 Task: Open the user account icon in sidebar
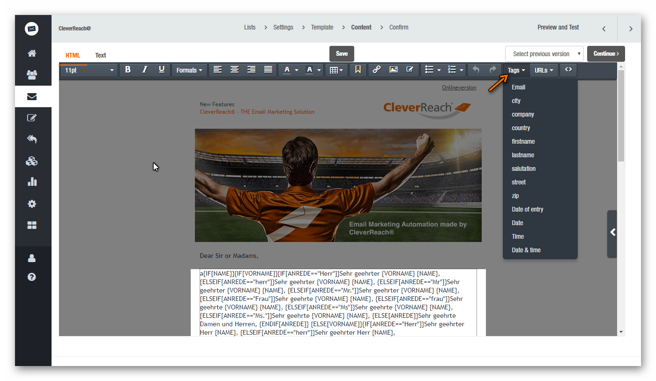point(32,258)
